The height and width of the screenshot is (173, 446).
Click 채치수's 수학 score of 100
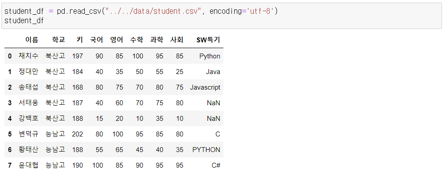pos(138,56)
